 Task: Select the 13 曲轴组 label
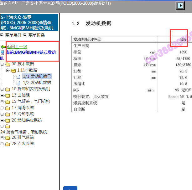coord(21,95)
